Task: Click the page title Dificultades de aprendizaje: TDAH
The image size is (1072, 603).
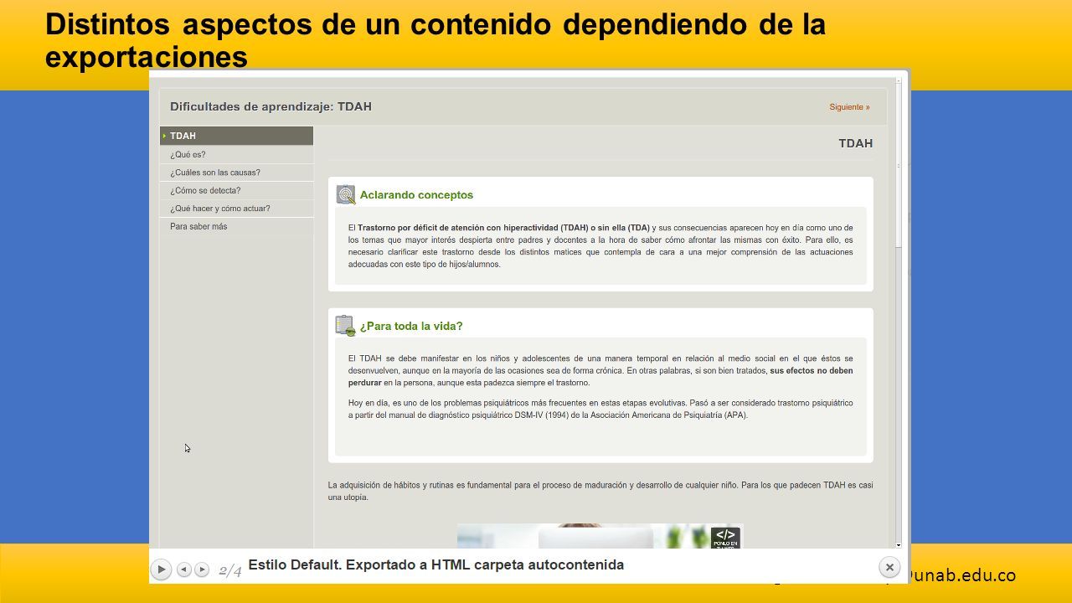Action: pyautogui.click(x=271, y=106)
